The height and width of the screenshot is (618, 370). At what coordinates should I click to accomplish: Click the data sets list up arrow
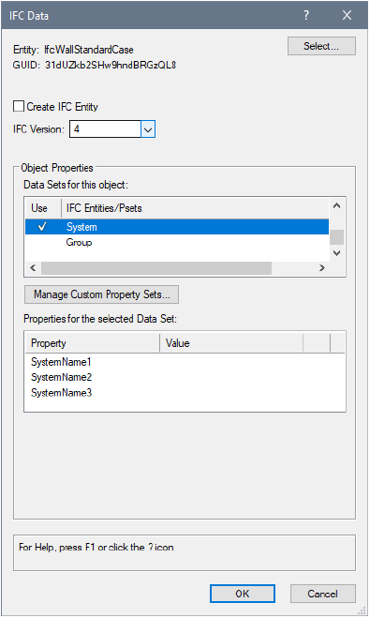pos(337,205)
